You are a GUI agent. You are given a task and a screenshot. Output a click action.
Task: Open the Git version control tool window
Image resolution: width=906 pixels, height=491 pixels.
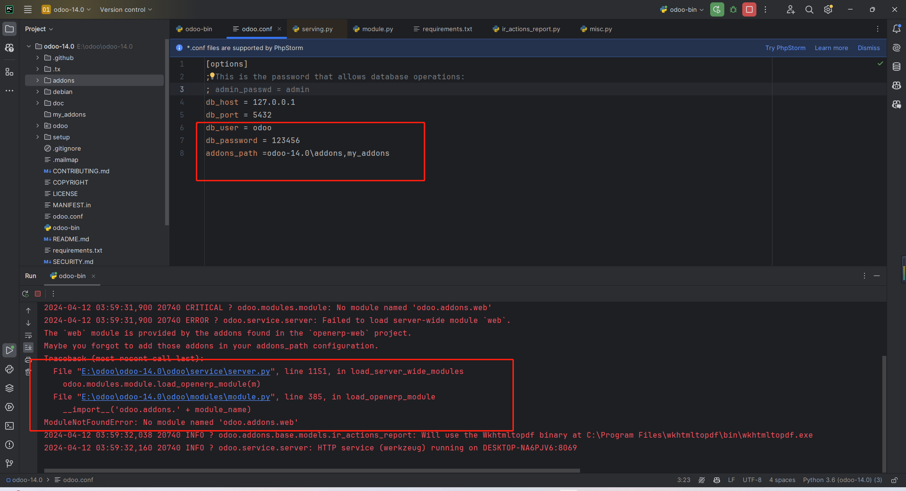tap(9, 464)
